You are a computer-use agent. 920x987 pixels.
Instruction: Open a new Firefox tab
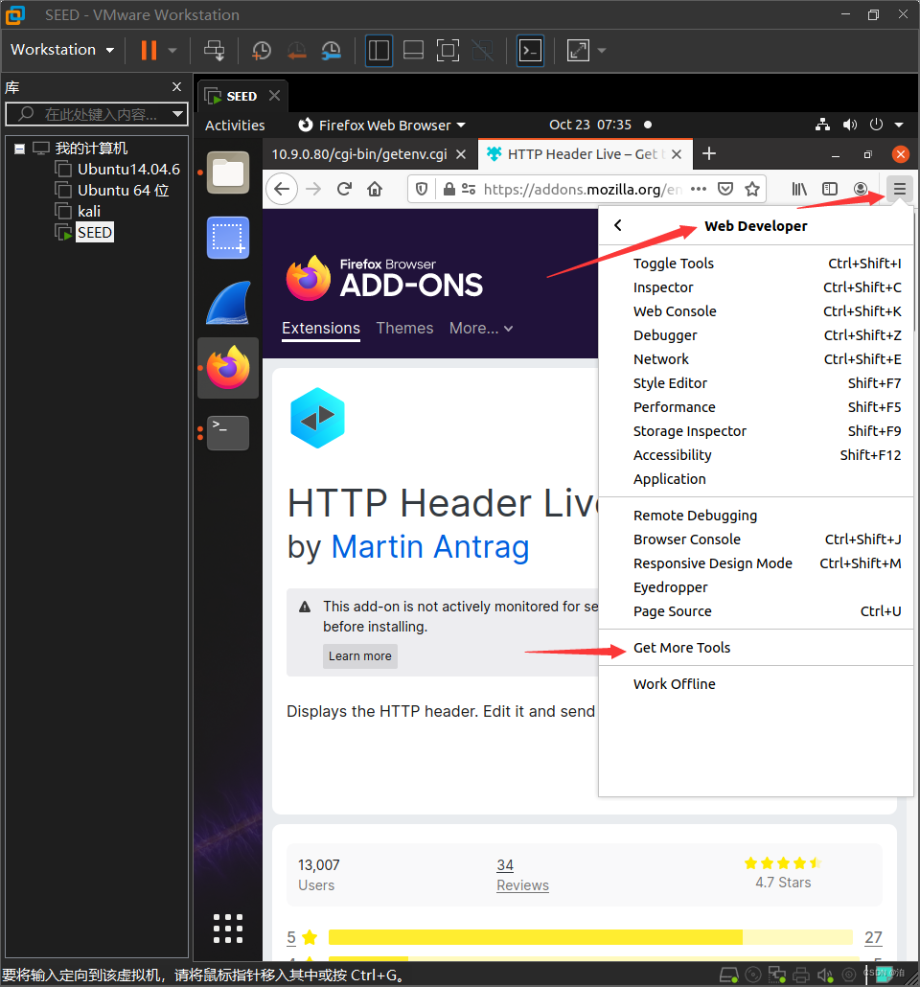(709, 153)
